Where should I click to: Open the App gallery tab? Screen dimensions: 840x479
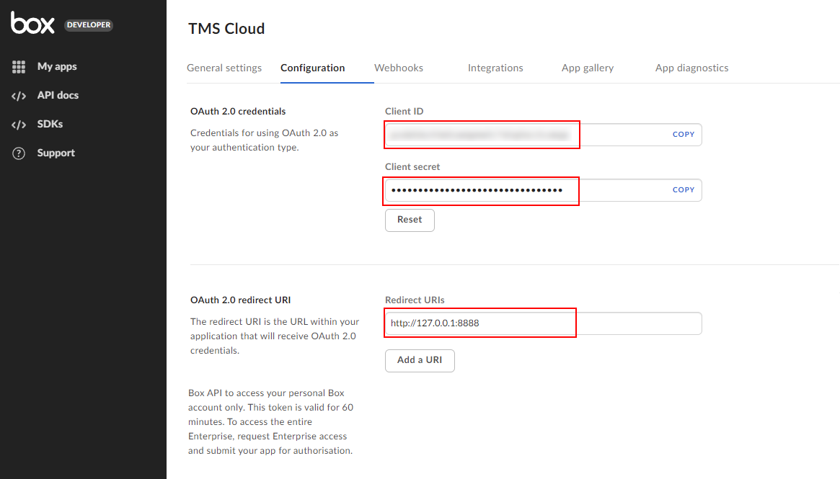pyautogui.click(x=588, y=68)
